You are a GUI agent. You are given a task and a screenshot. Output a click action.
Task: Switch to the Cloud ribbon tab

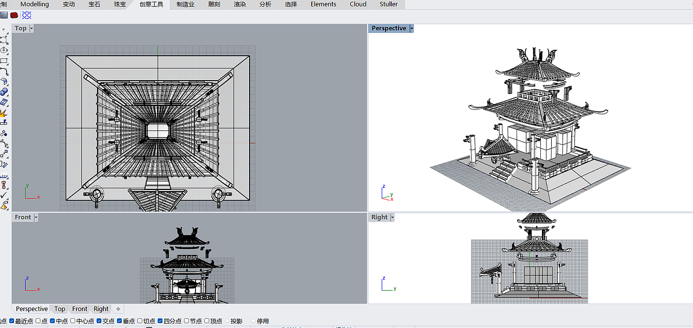click(x=358, y=4)
